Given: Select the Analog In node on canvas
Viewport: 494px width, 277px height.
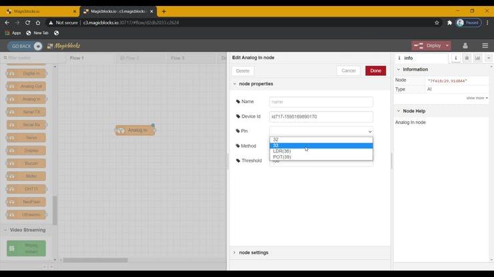Looking at the screenshot, I should point(136,130).
